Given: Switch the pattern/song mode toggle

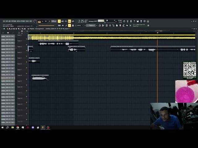Looking at the screenshot, I should (x=39, y=21).
